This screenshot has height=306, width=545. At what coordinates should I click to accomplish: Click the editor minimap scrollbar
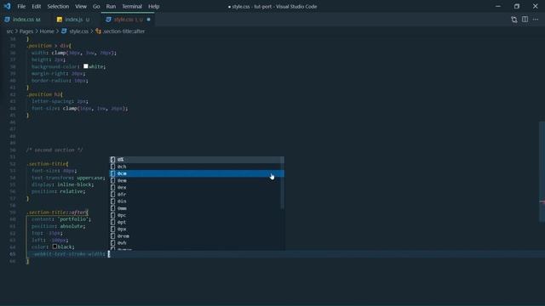point(542,172)
